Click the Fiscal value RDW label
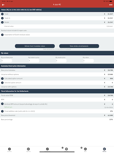 [7, 95]
